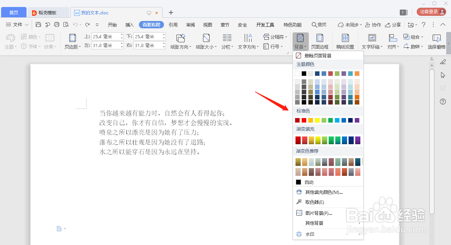The height and width of the screenshot is (245, 451).
Task: Pick the red gradient swatch in 渐变填充
Action: (x=298, y=140)
